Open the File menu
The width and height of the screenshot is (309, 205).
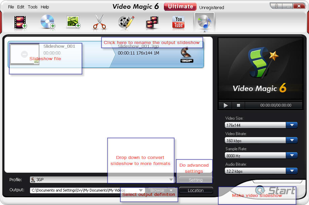tap(11, 7)
